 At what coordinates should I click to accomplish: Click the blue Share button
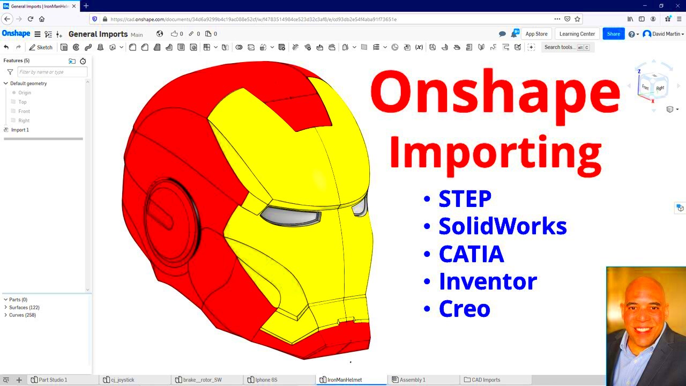[614, 34]
